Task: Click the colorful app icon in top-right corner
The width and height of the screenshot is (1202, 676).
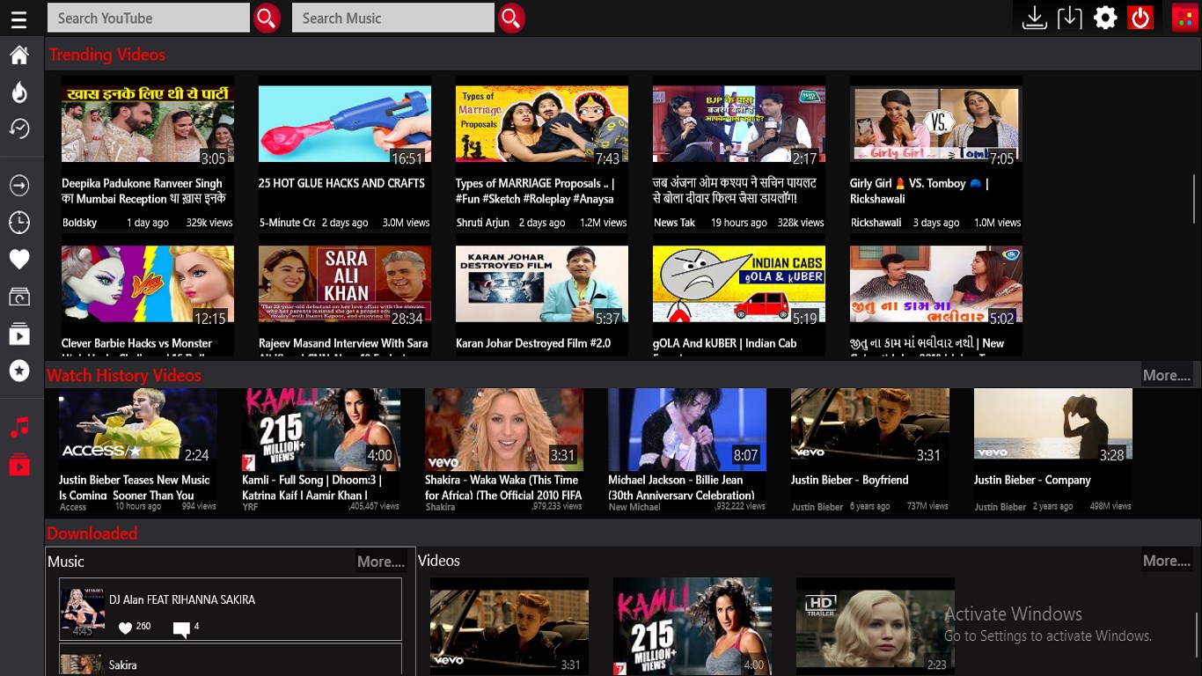Action: point(1184,18)
